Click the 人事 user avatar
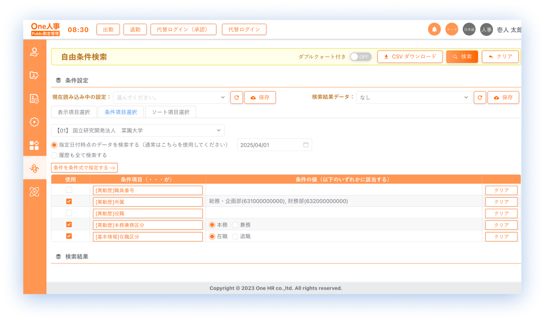The width and height of the screenshot is (545, 321). 486,29
